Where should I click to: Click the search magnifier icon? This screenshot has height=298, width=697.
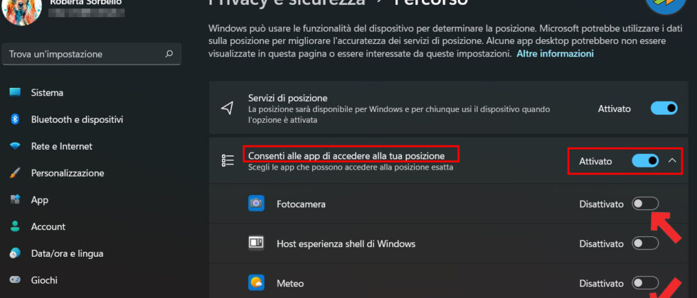click(x=169, y=54)
